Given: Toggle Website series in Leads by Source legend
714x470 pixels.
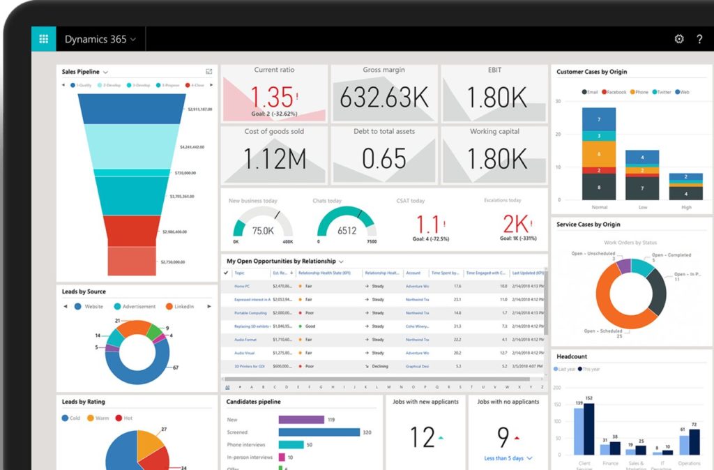Looking at the screenshot, I should point(78,306).
